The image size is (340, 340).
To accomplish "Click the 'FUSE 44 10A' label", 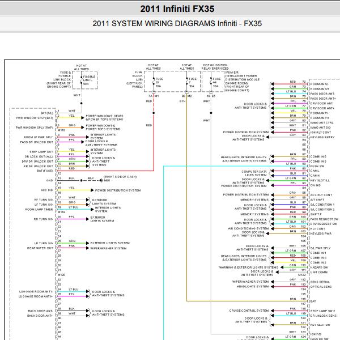I will pos(216,82).
